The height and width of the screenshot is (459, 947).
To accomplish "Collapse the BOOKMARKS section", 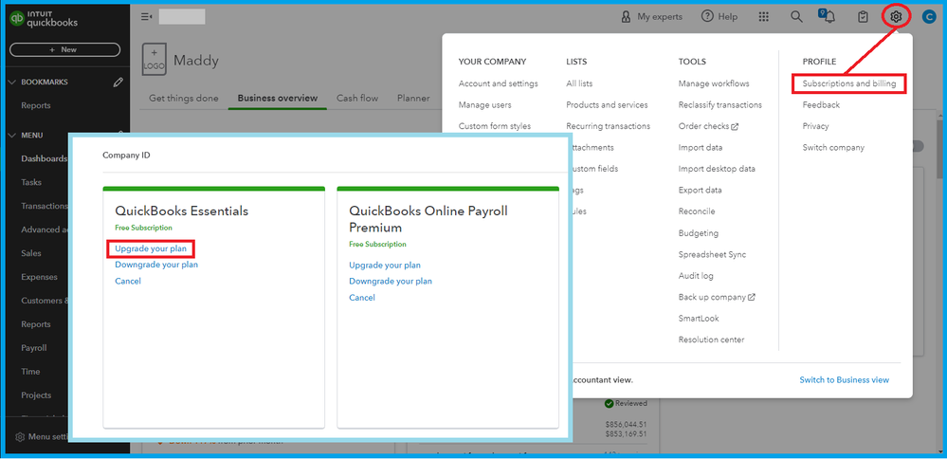I will (12, 83).
